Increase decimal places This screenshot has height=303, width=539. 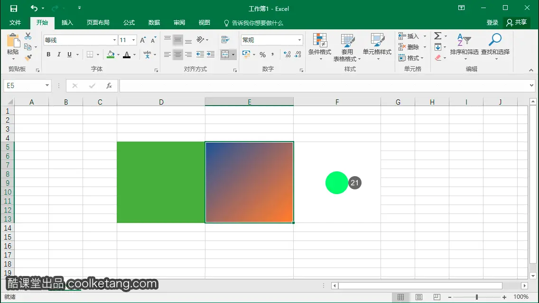(x=287, y=54)
